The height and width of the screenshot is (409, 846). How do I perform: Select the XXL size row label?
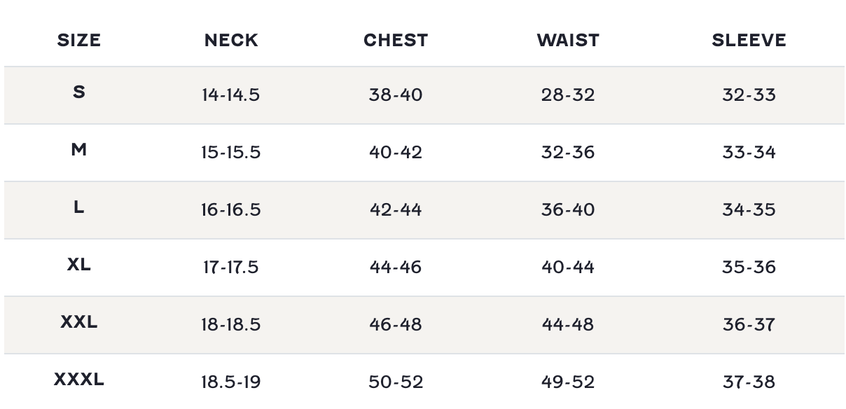[79, 322]
